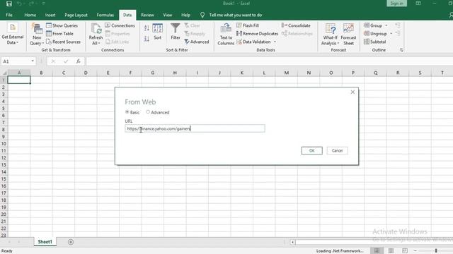The width and height of the screenshot is (453, 254).
Task: Expand Group dropdown arrow
Action: click(386, 25)
